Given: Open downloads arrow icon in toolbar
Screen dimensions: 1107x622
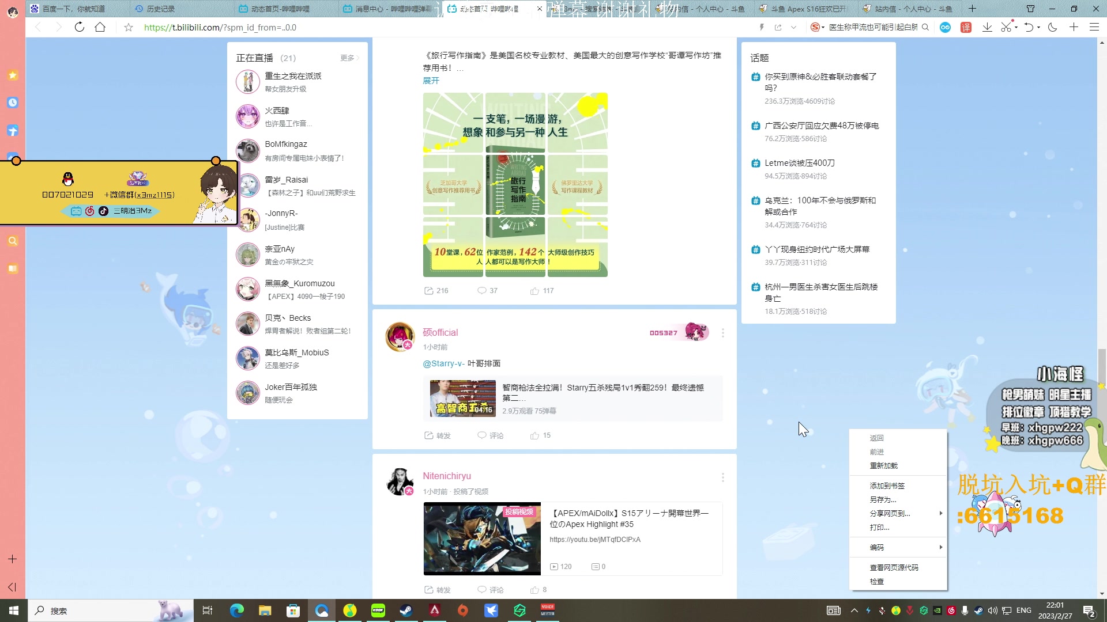Looking at the screenshot, I should point(987,27).
